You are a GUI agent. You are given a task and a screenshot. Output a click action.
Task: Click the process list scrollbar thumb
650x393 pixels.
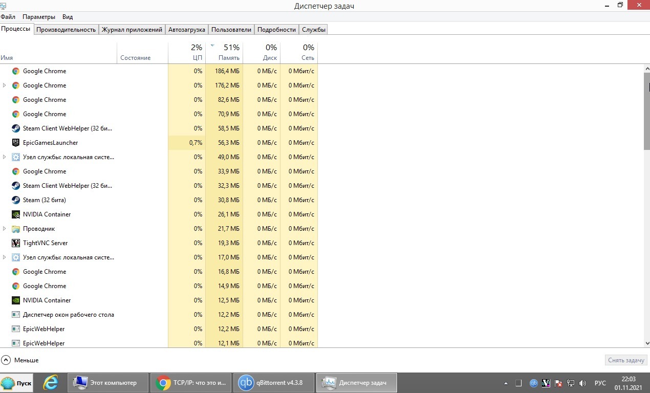click(x=646, y=111)
